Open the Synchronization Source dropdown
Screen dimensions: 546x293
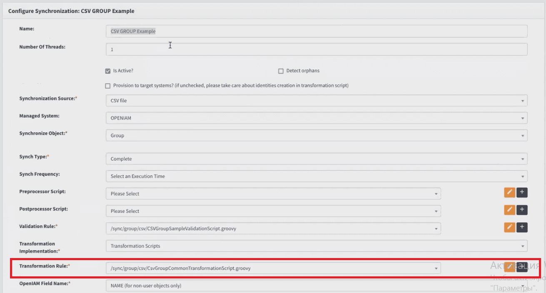(x=317, y=101)
